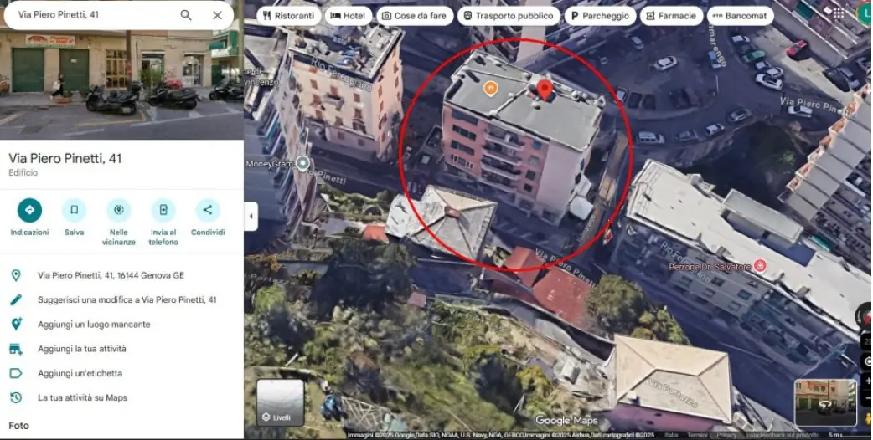Show Parcheggio results chip
The image size is (873, 440).
click(600, 16)
